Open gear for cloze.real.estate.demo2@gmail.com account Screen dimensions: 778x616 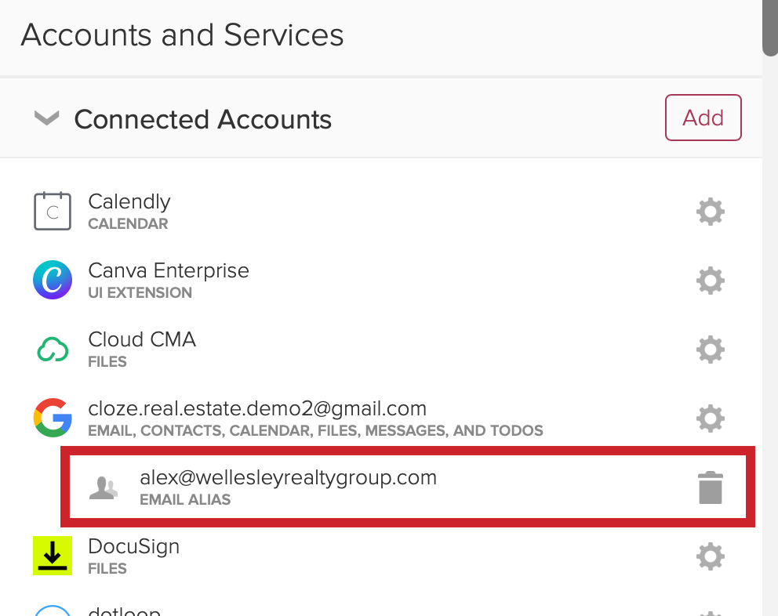pos(710,419)
